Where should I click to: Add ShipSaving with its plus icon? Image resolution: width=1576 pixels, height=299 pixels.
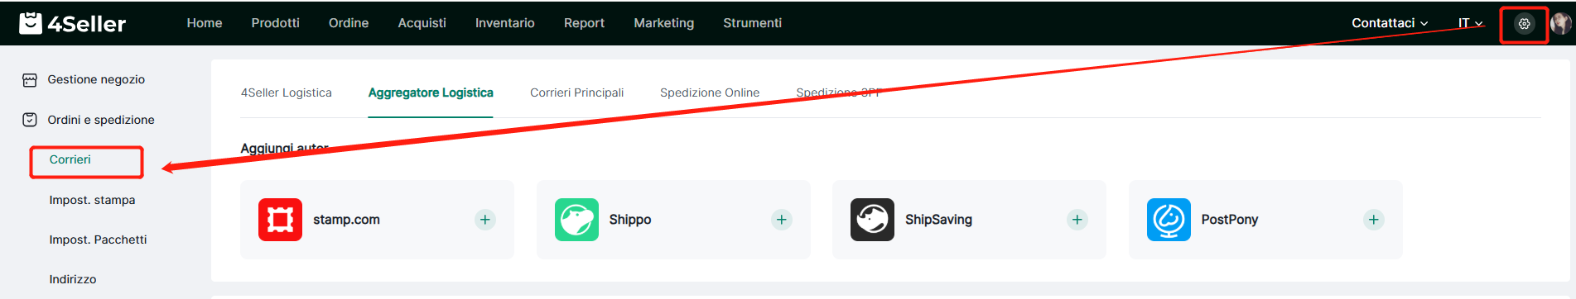tap(1077, 220)
